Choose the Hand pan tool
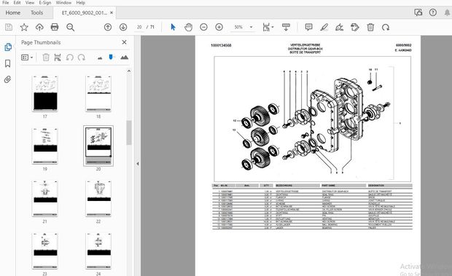 click(188, 27)
